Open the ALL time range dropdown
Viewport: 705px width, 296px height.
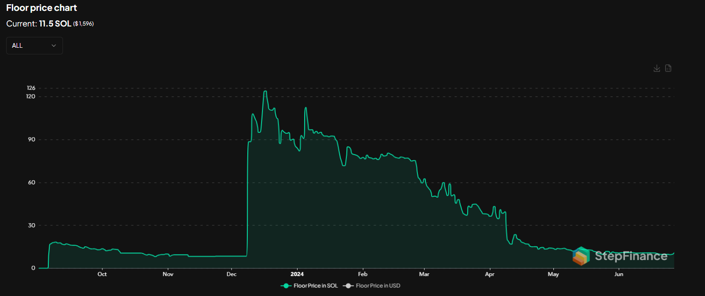click(x=34, y=45)
